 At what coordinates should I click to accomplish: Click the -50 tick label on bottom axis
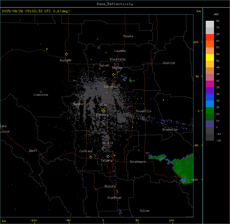pos(68,220)
